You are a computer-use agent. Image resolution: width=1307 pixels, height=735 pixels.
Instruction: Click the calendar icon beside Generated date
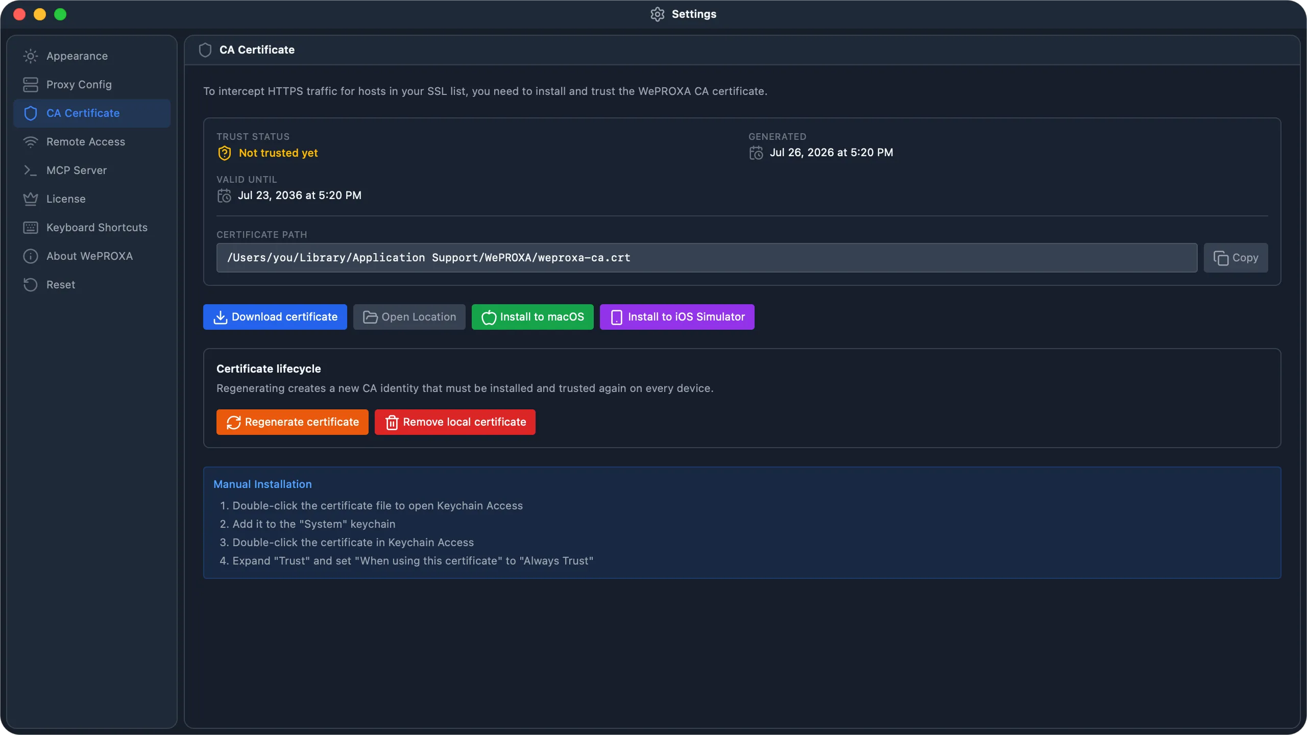coord(756,153)
